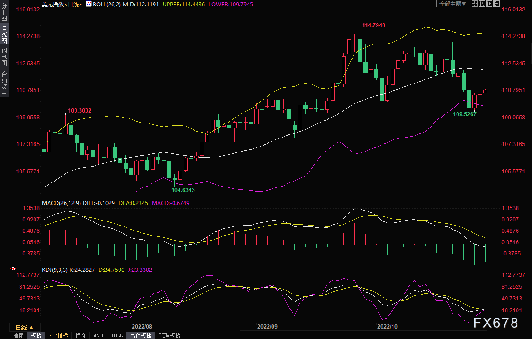Click 管理模板 to manage templates
Image resolution: width=532 pixels, height=339 pixels.
(x=169, y=335)
